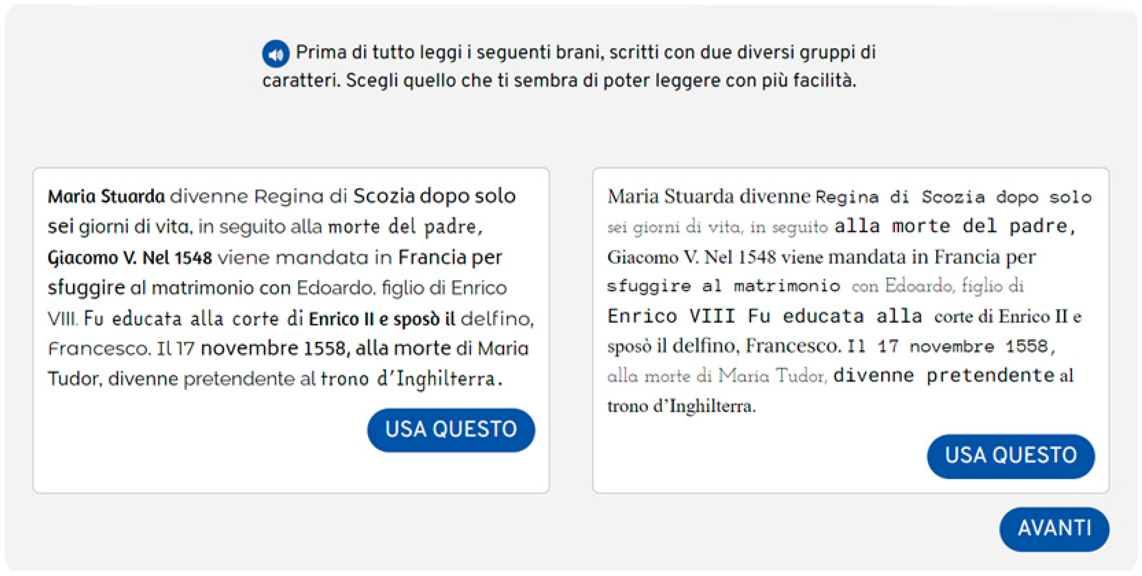Click bold 'Enrico II e sposò il' text
Image resolution: width=1142 pixels, height=576 pixels.
[382, 319]
